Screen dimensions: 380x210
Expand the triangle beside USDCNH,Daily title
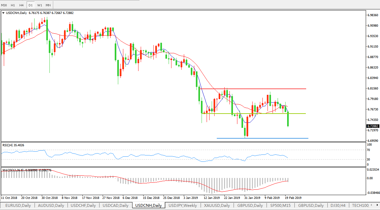[3, 13]
